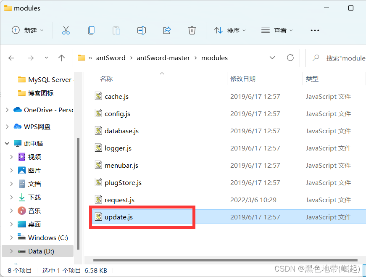366x277 pixels.
Task: Expand the 下载 tree node
Action: pos(11,198)
